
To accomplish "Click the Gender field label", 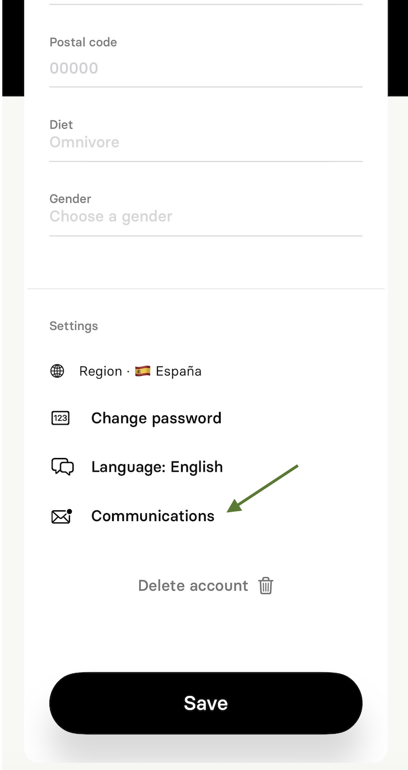I will [x=71, y=199].
